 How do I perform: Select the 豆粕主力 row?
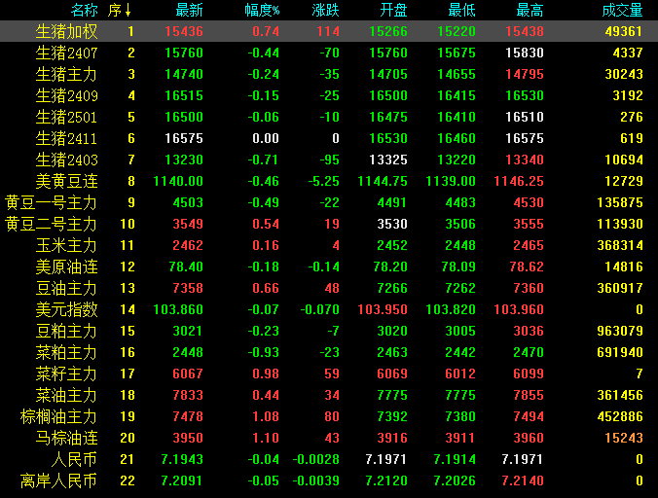pyautogui.click(x=329, y=331)
